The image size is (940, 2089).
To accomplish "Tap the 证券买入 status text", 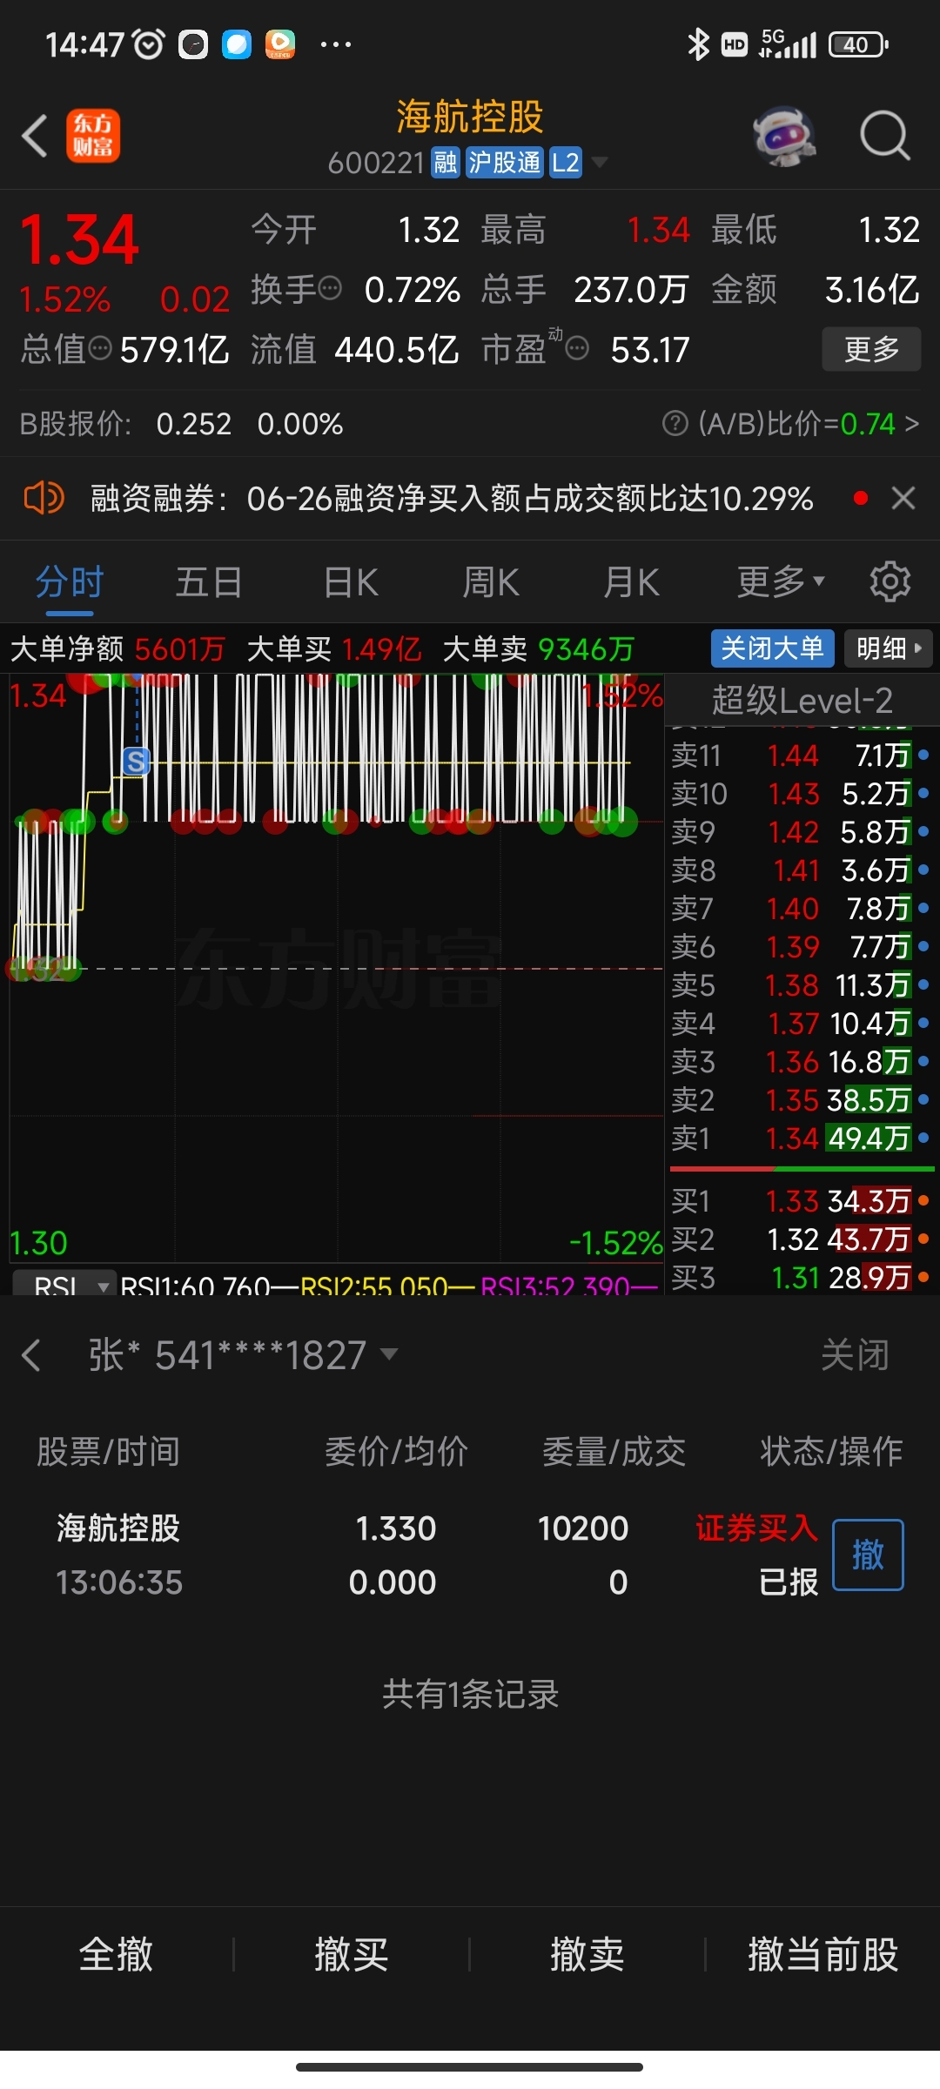I will (x=756, y=1528).
